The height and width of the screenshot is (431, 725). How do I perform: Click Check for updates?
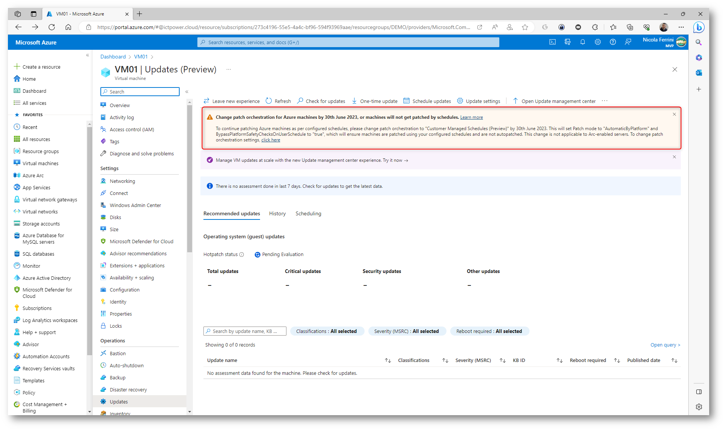click(x=321, y=101)
